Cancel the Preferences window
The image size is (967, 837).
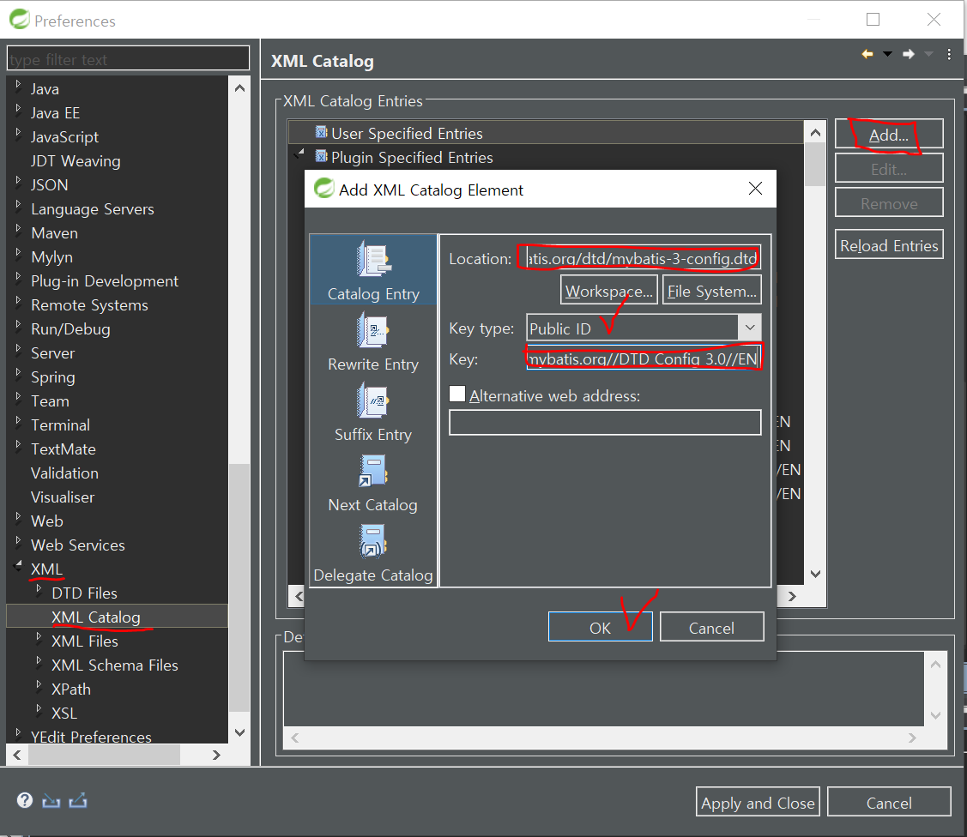tap(889, 802)
